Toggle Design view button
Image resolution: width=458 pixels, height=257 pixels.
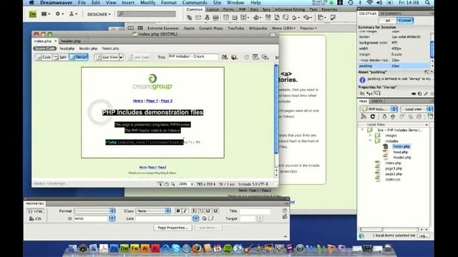click(79, 57)
